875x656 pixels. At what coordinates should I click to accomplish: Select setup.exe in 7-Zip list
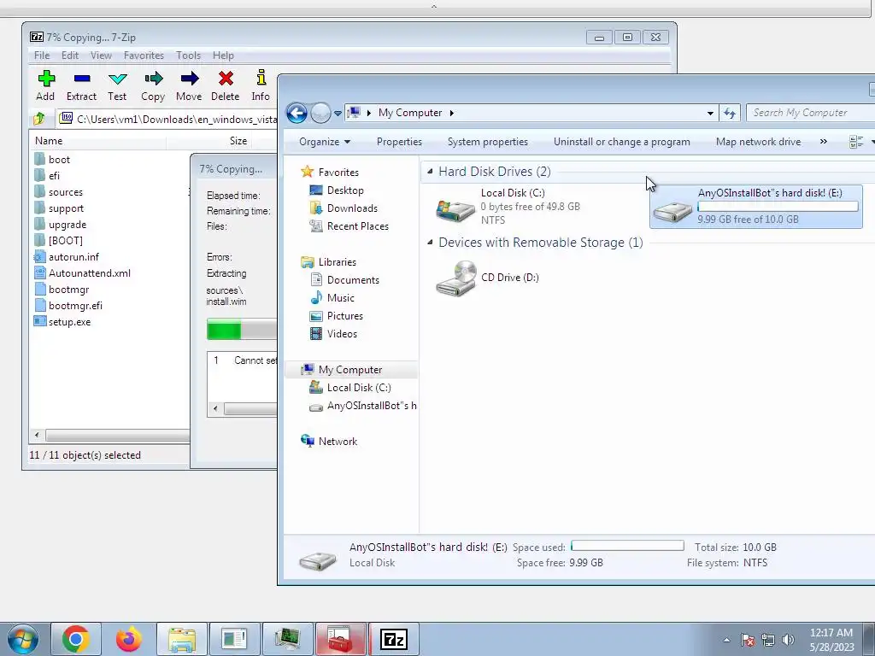tap(62, 322)
